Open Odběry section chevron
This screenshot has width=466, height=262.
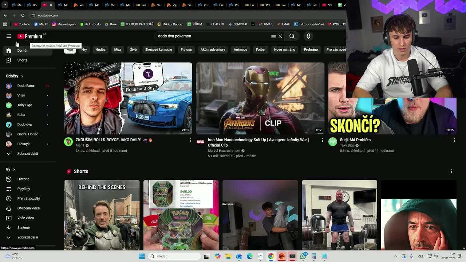click(x=22, y=76)
